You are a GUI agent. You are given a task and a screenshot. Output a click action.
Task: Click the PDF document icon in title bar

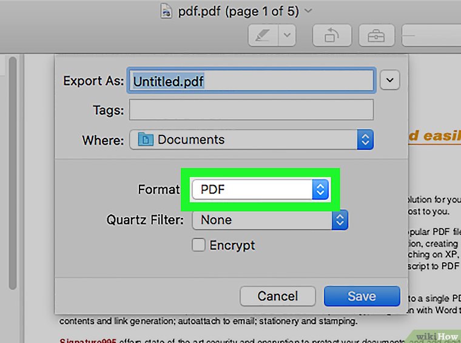click(165, 10)
